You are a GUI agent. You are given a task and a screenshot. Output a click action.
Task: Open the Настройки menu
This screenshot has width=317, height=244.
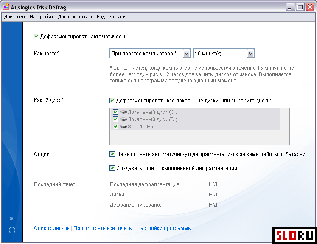pyautogui.click(x=41, y=17)
